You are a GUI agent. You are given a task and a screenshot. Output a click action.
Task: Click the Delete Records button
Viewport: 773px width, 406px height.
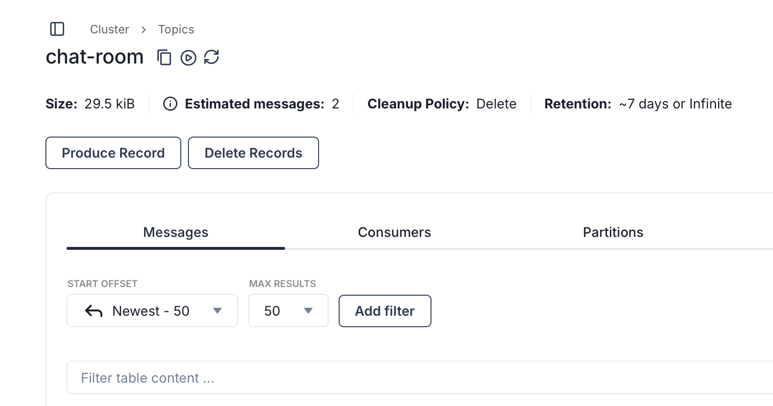tap(253, 153)
